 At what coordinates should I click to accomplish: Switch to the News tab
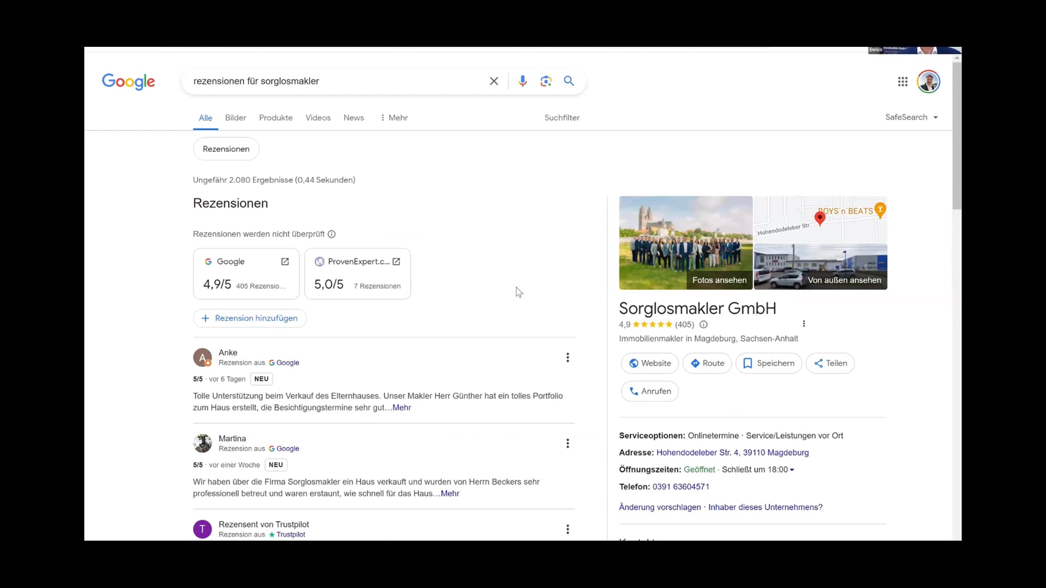[x=354, y=118]
